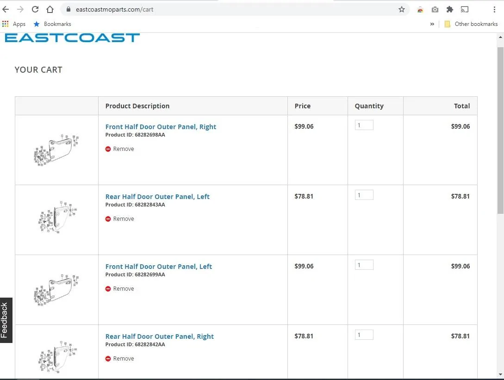Remove the Front Half Door Panel, Left item
Viewport: 504px width, 380px height.
tap(119, 289)
